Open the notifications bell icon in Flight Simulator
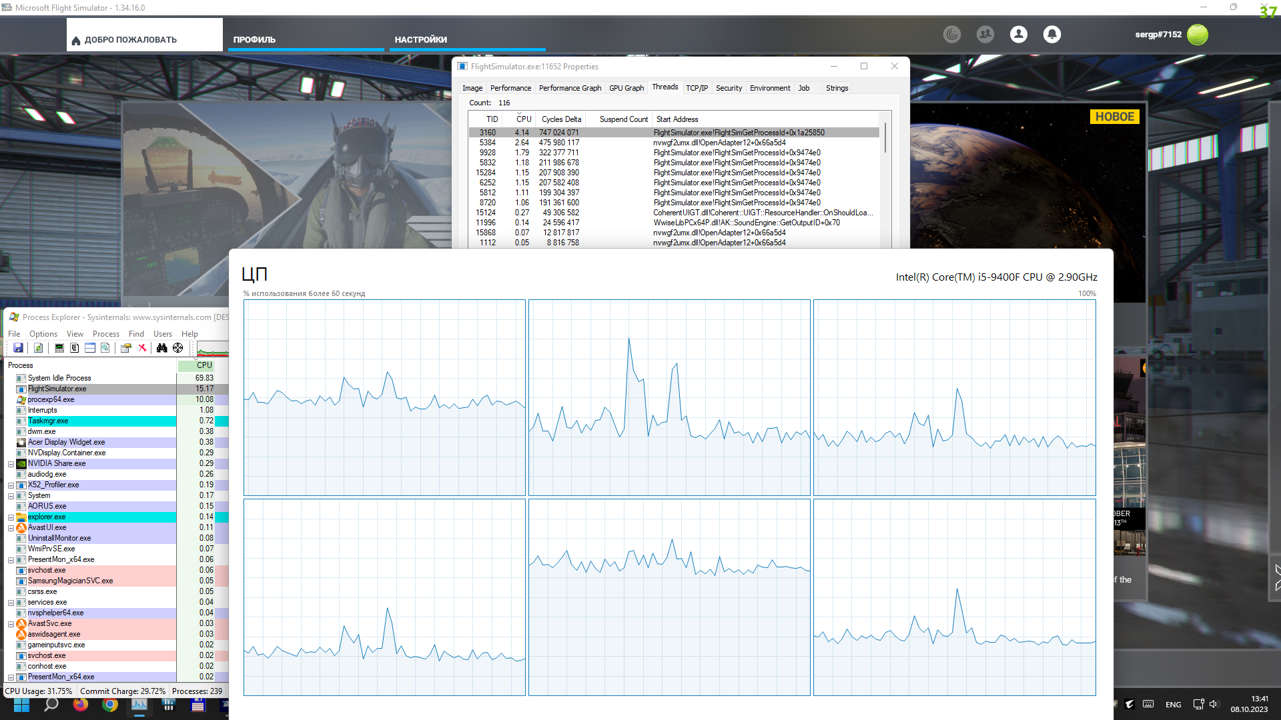Screen dimensions: 1281x720 [1052, 34]
